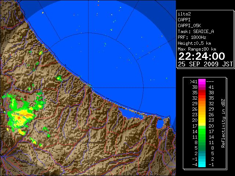Click the ">41" legend label
The height and width of the screenshot is (176, 235).
pyautogui.click(x=194, y=82)
